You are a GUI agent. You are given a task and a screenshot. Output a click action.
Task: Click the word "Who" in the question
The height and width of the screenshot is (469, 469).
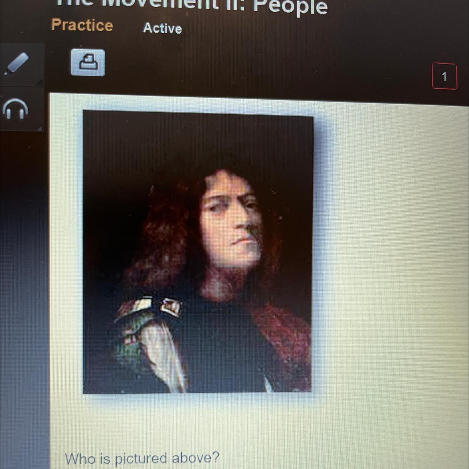coord(80,458)
